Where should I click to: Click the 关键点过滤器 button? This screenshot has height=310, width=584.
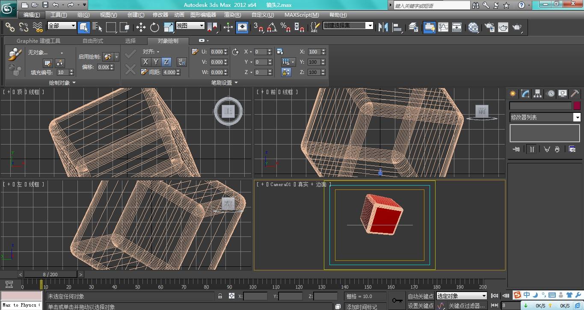pos(466,306)
